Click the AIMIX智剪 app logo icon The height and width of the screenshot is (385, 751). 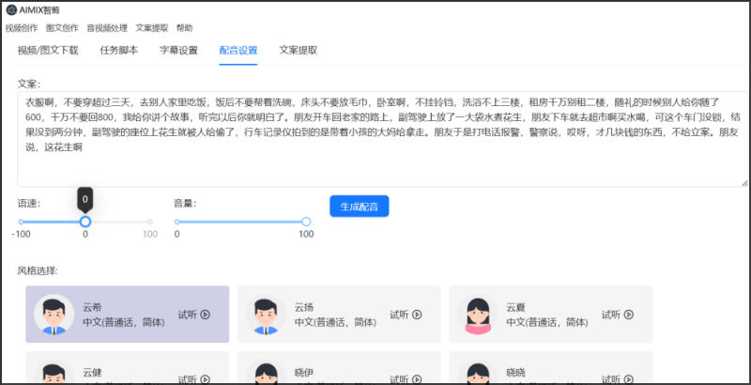pos(11,9)
